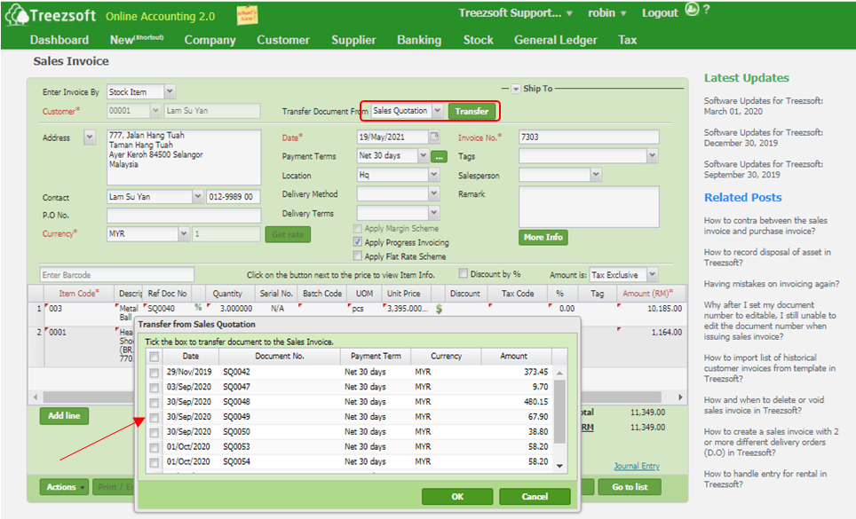
Task: Open the Transfer Document From dropdown
Action: (x=437, y=111)
